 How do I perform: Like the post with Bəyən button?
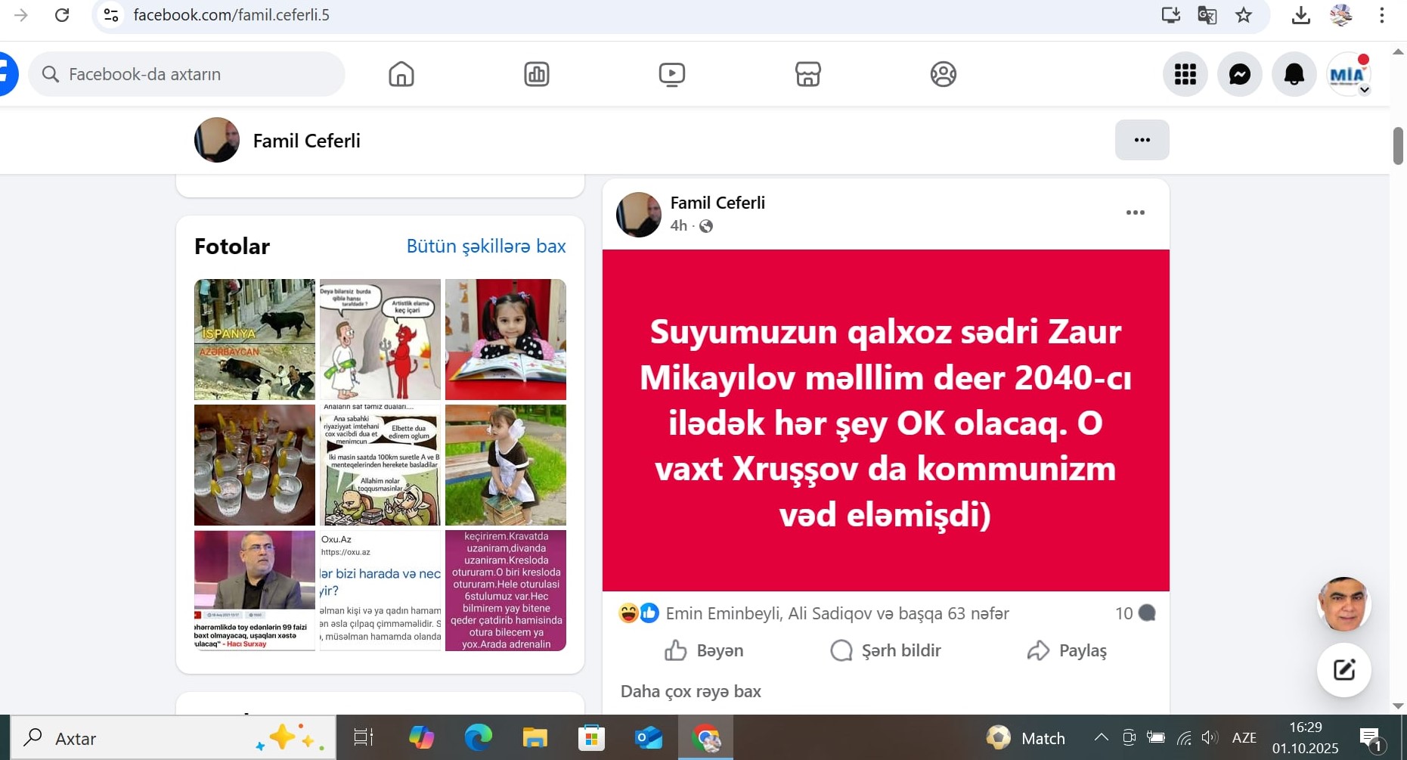click(x=704, y=650)
